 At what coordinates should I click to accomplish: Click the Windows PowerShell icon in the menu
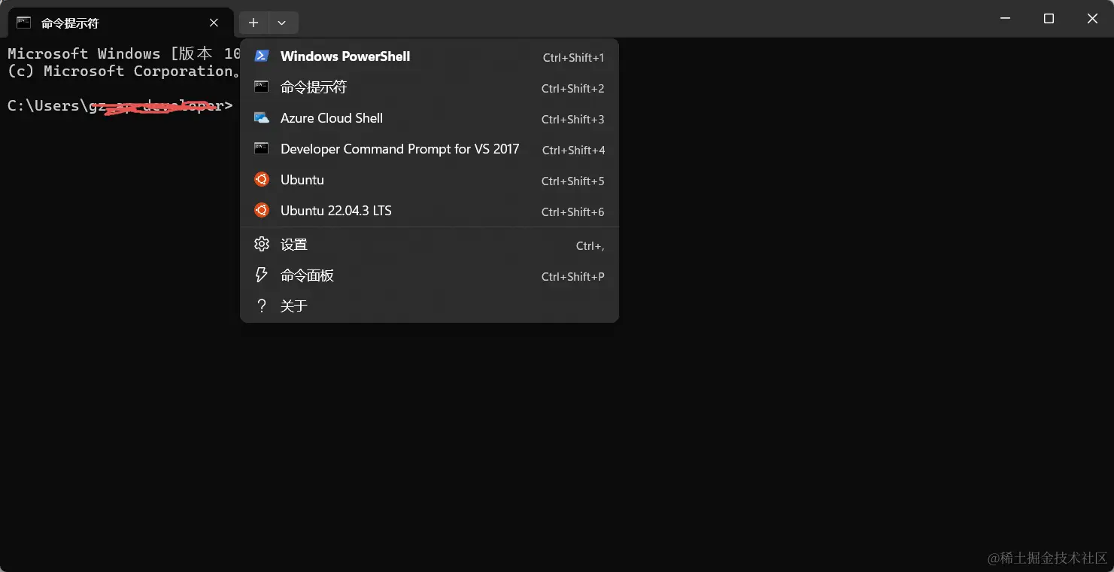click(x=261, y=56)
